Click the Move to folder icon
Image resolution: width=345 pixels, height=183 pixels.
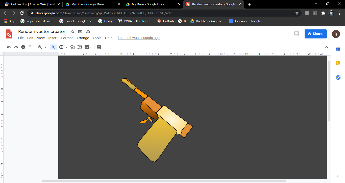[x=80, y=31]
